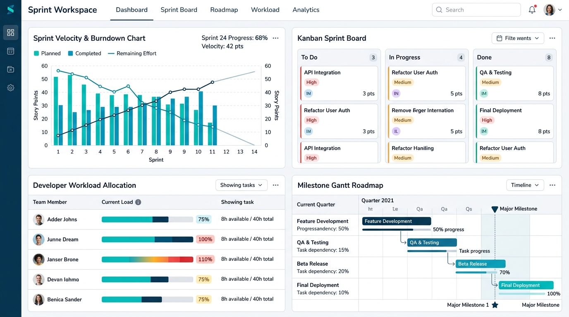Click Junne Dream's workload progress bar

147,239
